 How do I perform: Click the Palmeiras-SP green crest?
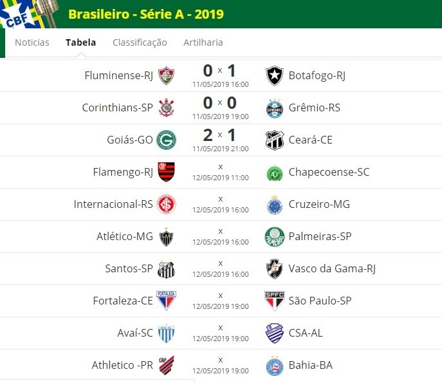click(x=275, y=237)
